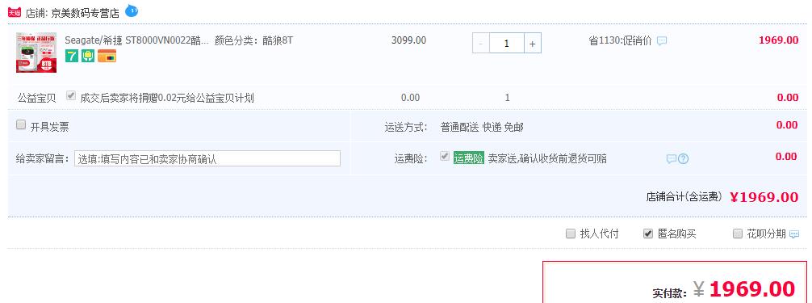Viewport: 812px width, 303px height.
Task: Click the 普通配送 快递 免邮 shipping text
Action: pyautogui.click(x=482, y=127)
